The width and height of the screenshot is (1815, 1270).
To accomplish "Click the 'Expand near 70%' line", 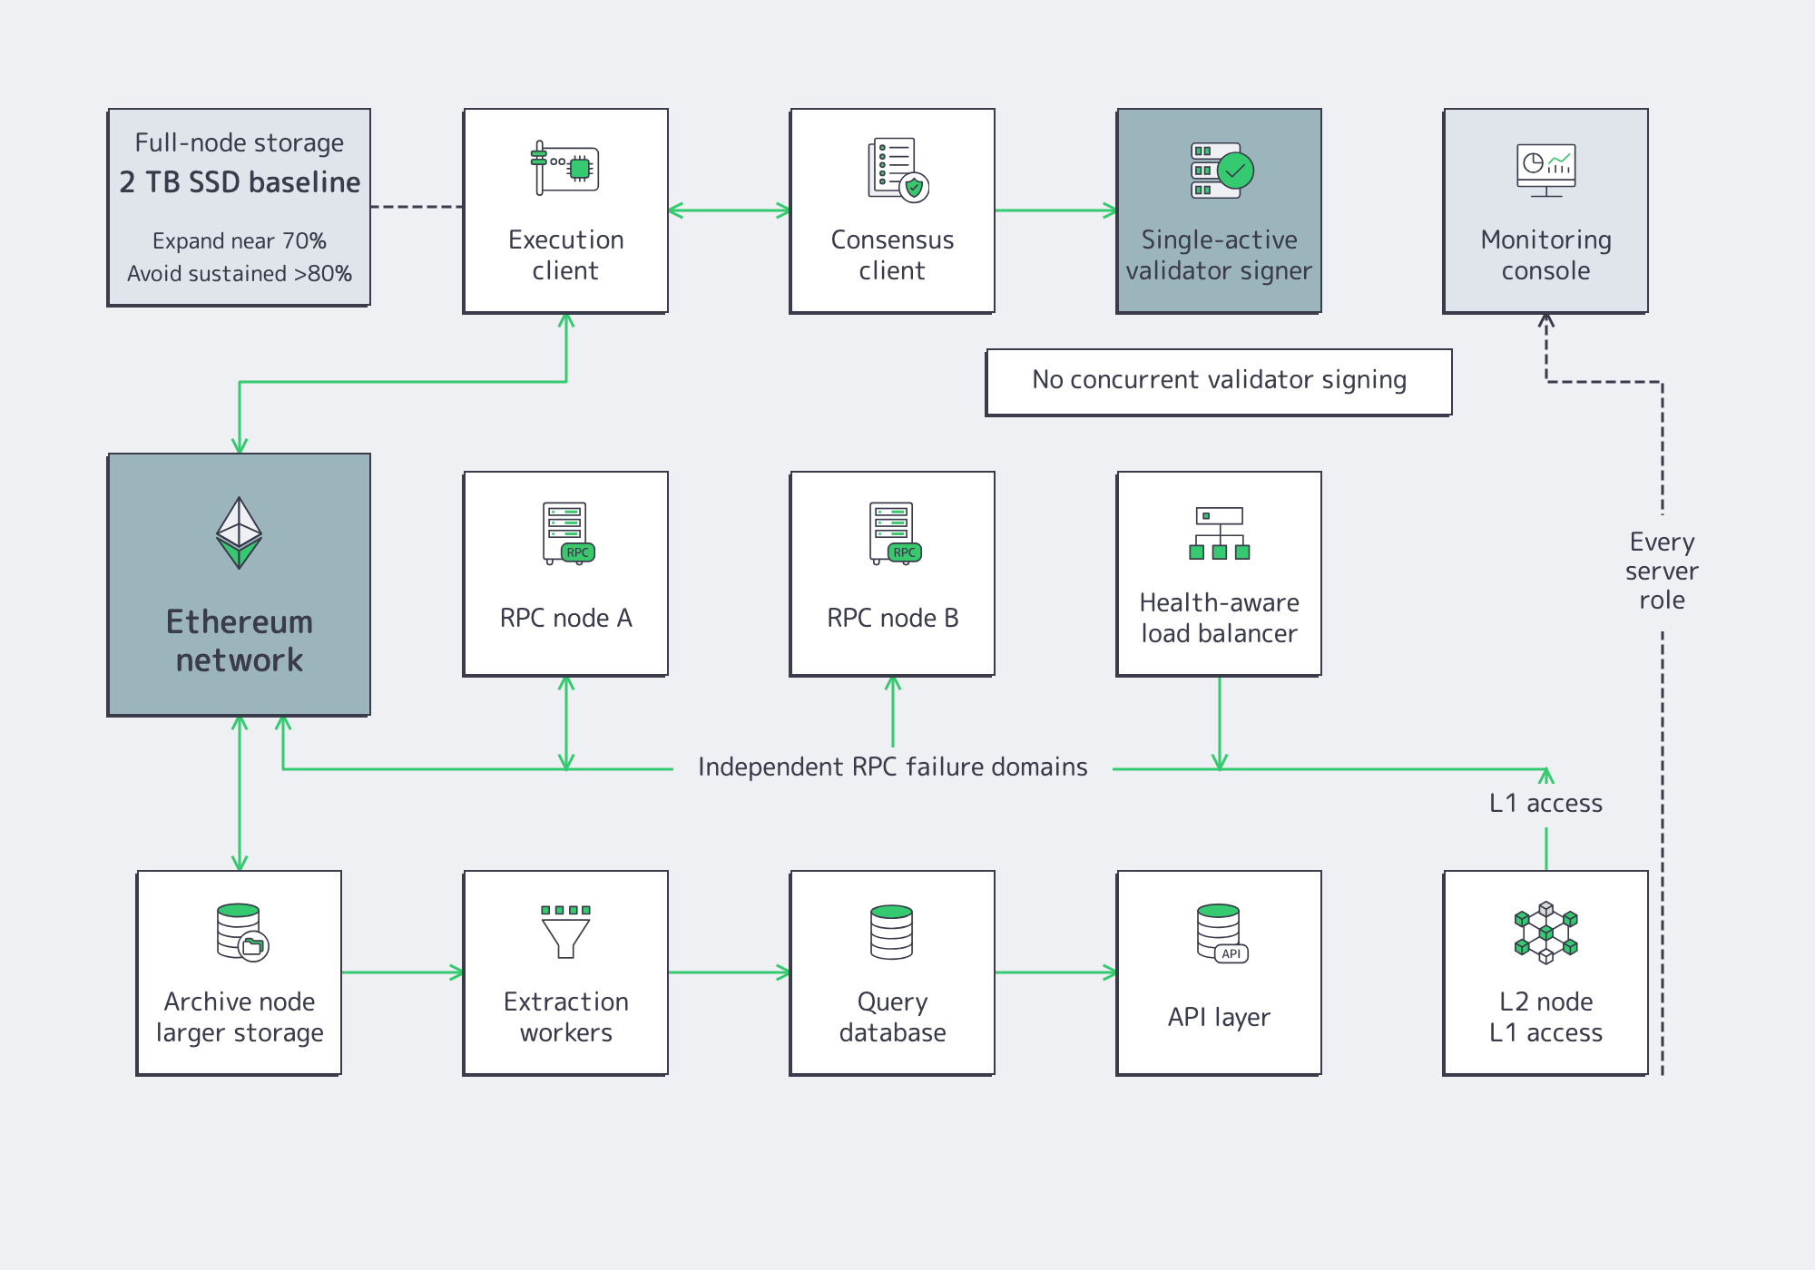I will (240, 241).
